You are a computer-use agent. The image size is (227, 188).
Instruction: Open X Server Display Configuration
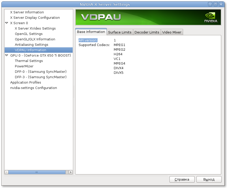[x=35, y=17]
